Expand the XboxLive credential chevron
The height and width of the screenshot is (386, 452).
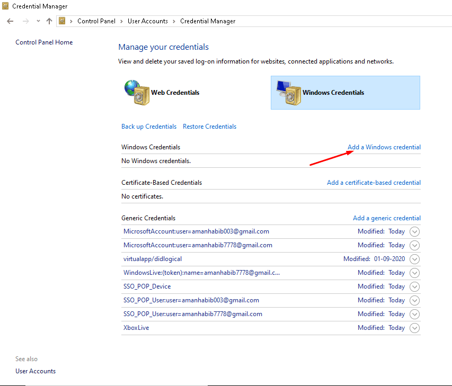pyautogui.click(x=414, y=328)
